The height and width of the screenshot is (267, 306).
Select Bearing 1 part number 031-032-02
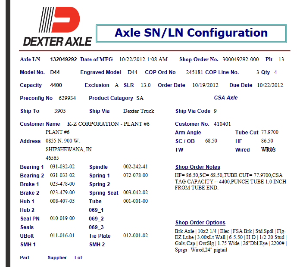pos(62,167)
